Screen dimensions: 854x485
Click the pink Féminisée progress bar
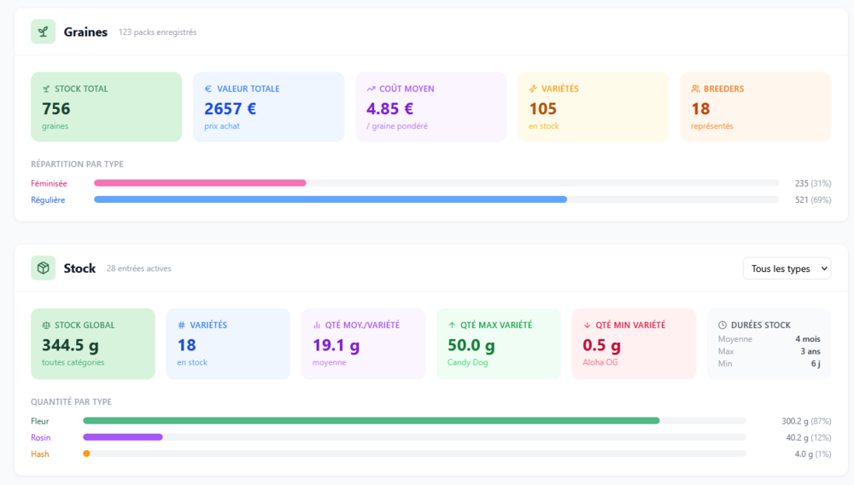[200, 183]
